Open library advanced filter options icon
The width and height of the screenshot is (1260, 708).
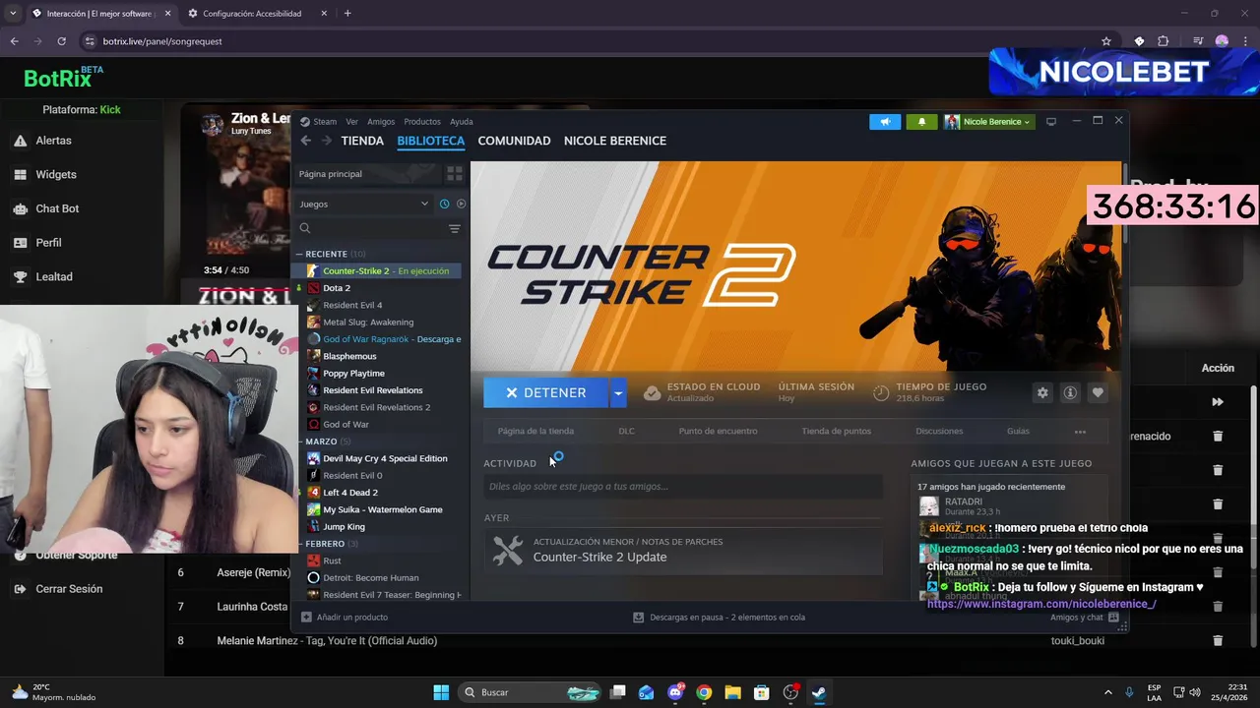click(x=454, y=228)
